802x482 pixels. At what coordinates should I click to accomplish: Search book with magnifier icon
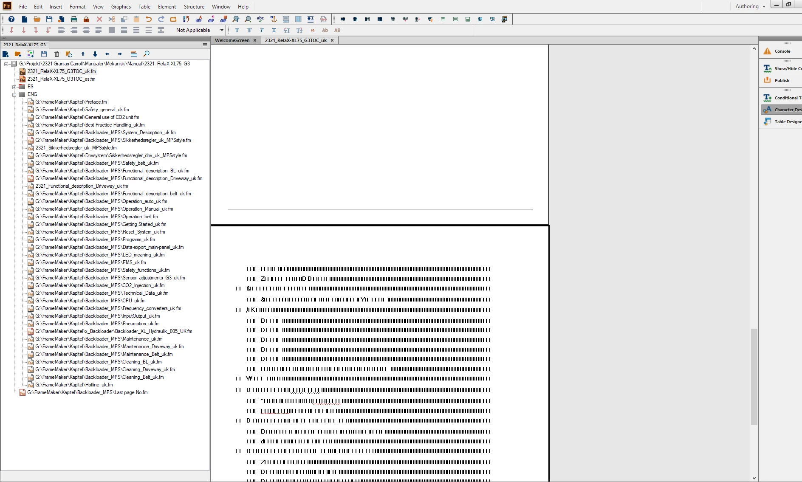point(147,54)
